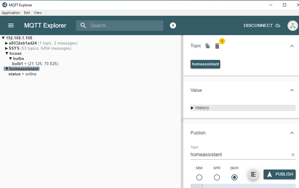Select the json payload format
Viewport: 299px width, 188px height.
[234, 177]
